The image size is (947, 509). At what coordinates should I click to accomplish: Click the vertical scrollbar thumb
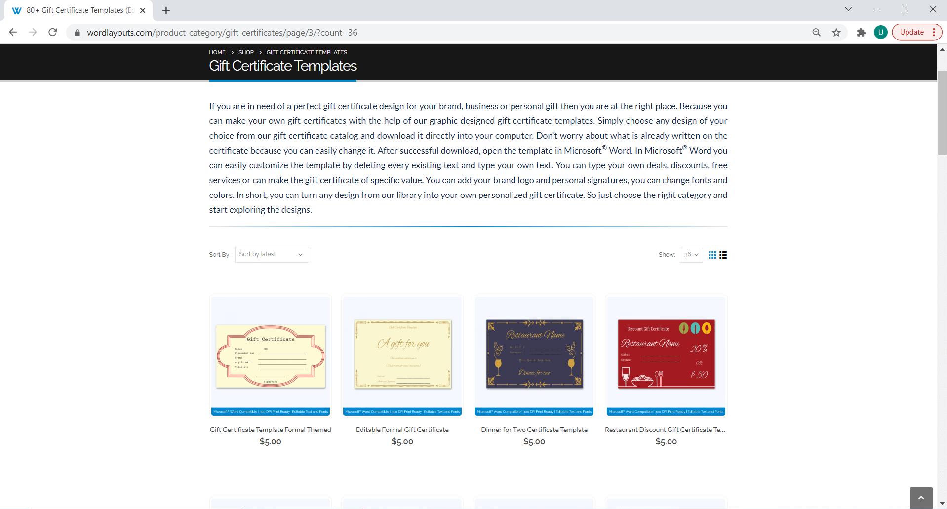tap(942, 113)
